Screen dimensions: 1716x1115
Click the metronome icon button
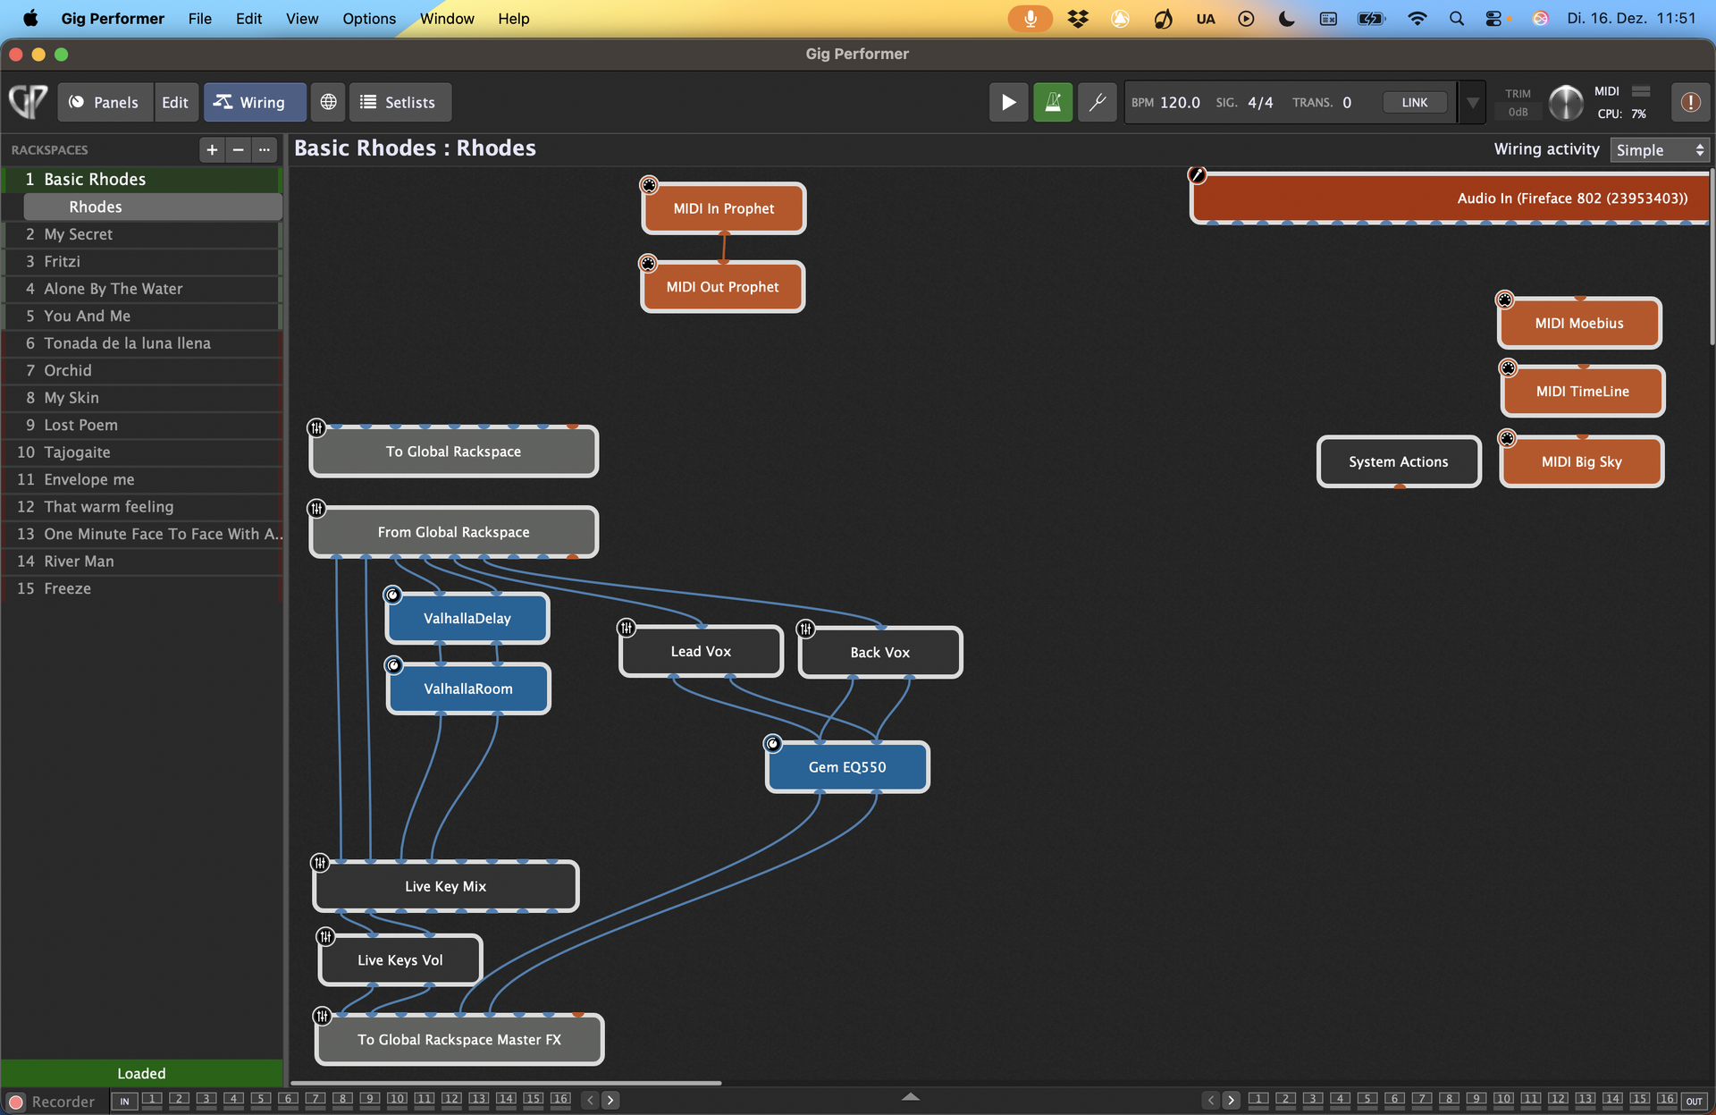pyautogui.click(x=1053, y=102)
